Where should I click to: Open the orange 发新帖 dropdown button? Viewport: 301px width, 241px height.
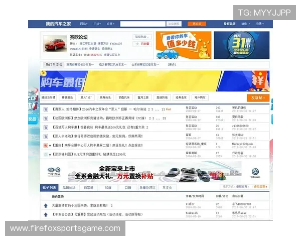(x=258, y=98)
